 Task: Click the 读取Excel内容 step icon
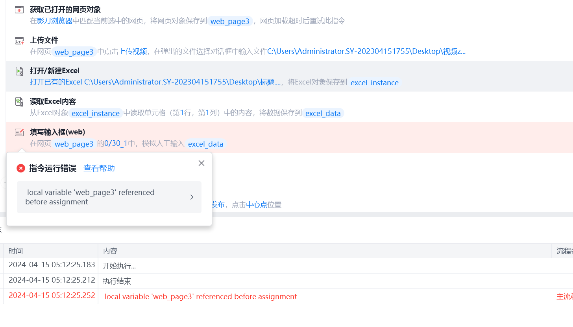pyautogui.click(x=19, y=102)
